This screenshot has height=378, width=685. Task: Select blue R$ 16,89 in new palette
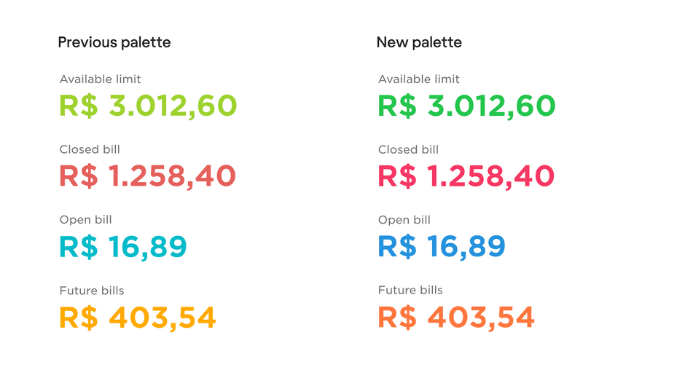coord(442,247)
